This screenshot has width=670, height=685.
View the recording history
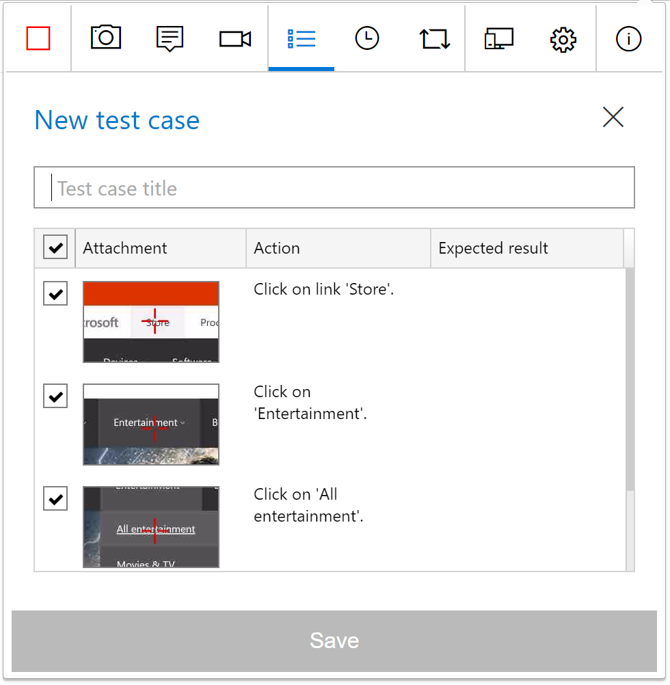click(x=367, y=39)
